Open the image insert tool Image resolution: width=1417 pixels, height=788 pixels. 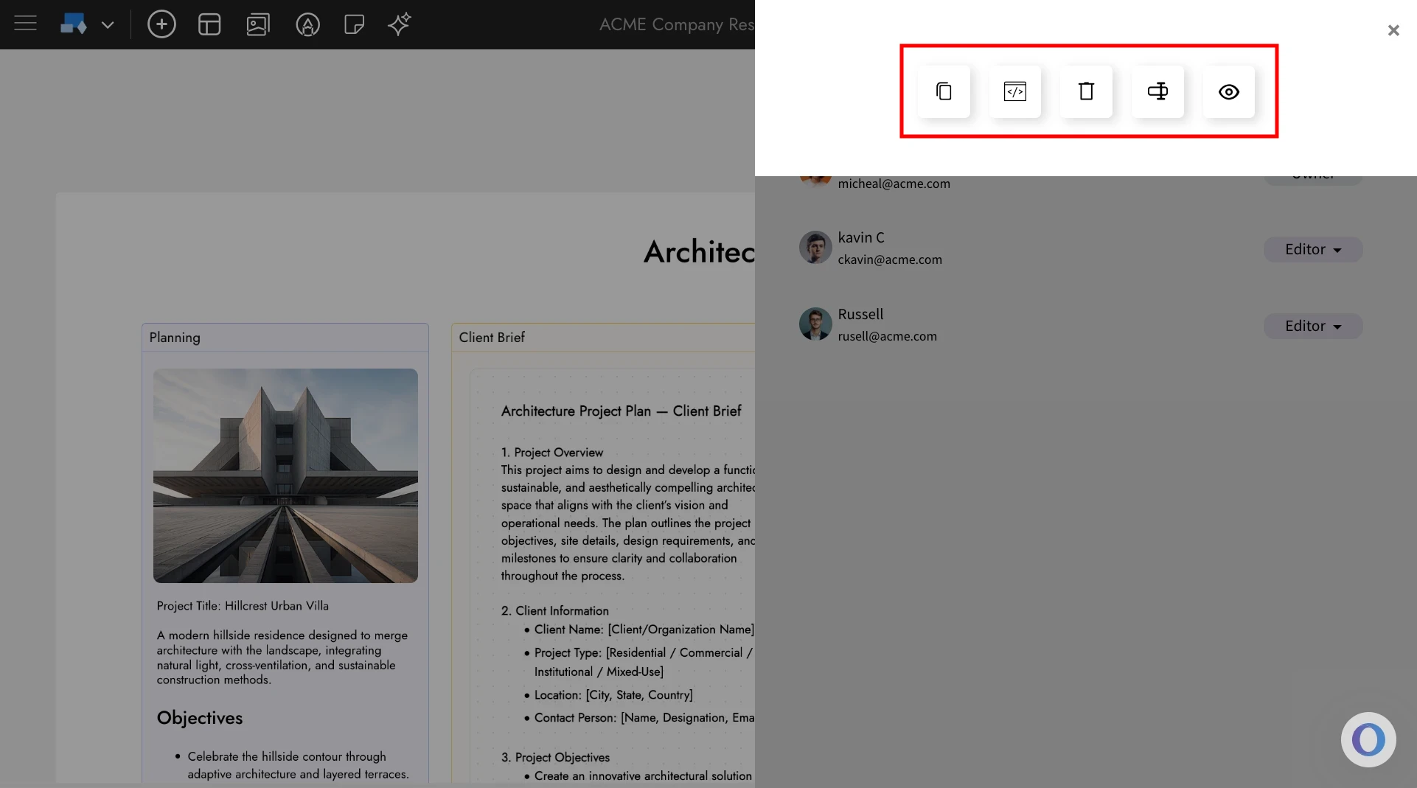[257, 24]
